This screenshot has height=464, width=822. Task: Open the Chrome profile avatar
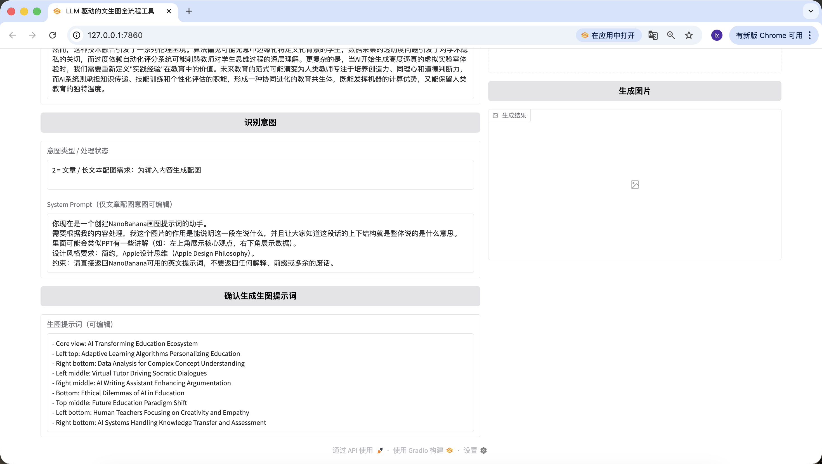point(717,35)
